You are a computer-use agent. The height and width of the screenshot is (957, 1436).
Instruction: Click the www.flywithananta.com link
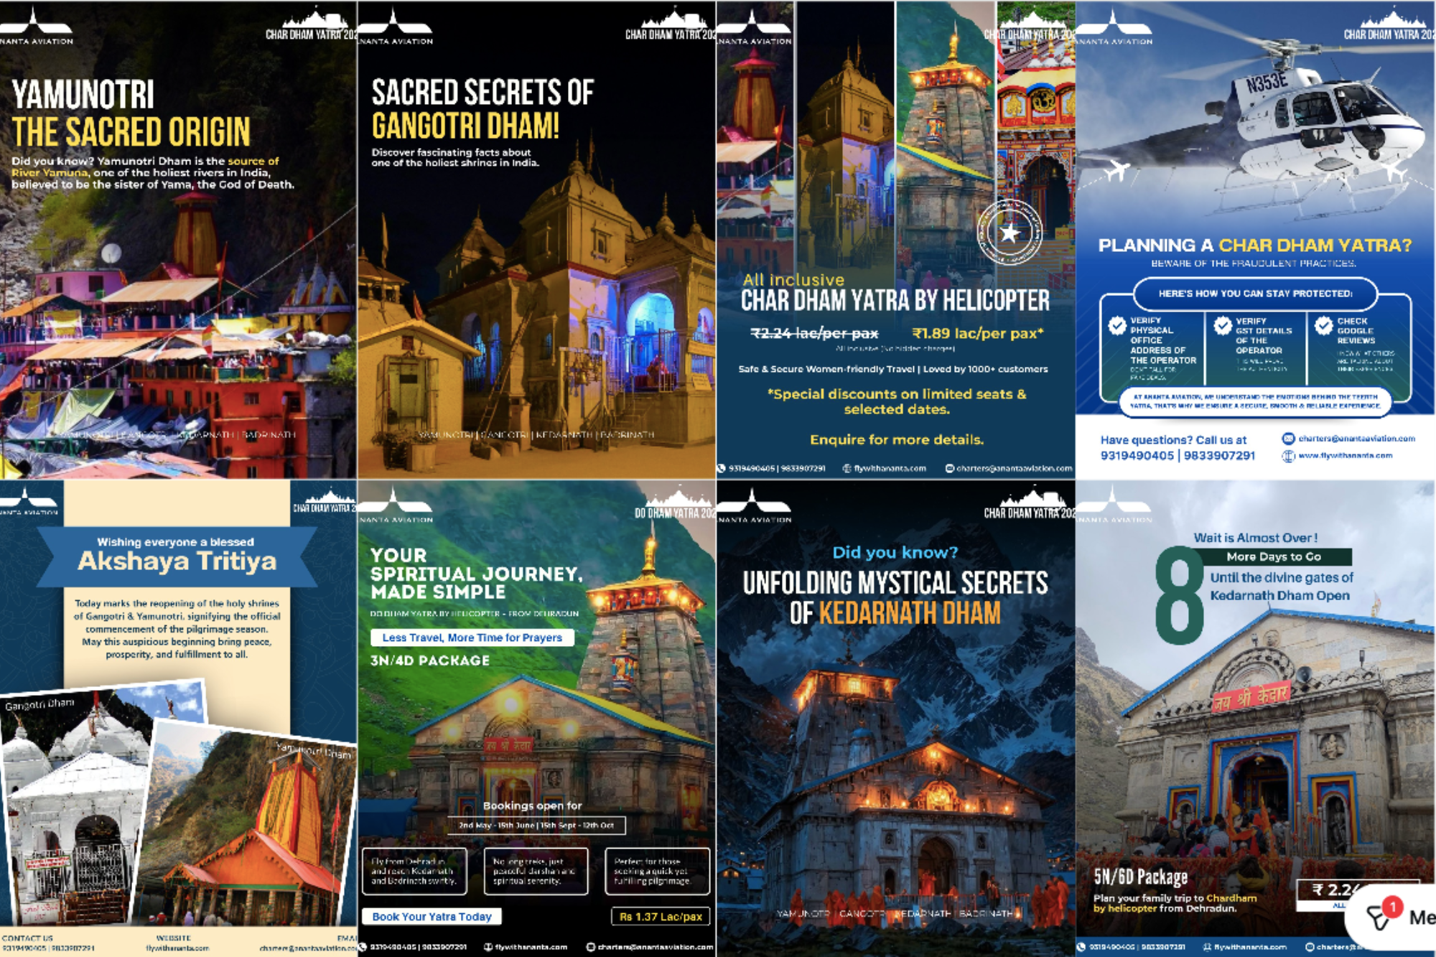[1345, 456]
